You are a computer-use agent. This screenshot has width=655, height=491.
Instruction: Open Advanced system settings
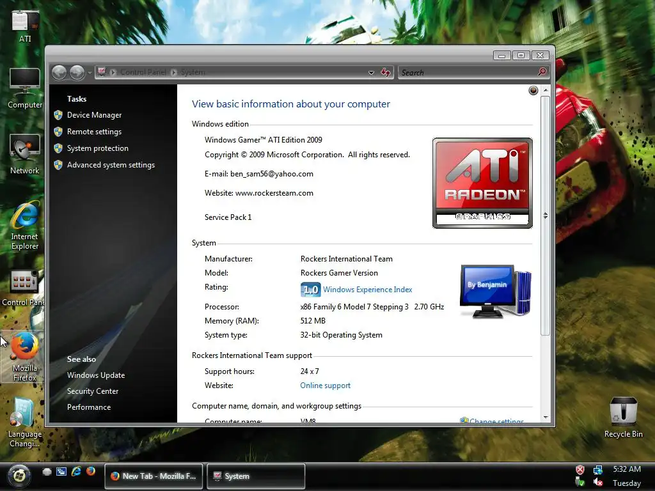pos(111,165)
